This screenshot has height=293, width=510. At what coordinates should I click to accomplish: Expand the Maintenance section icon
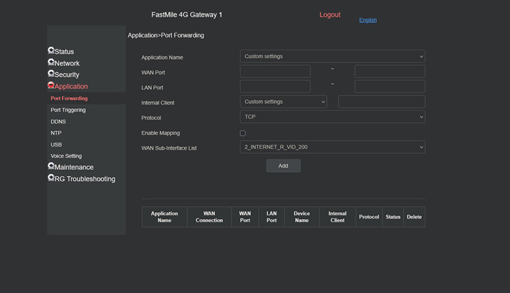[x=51, y=166]
